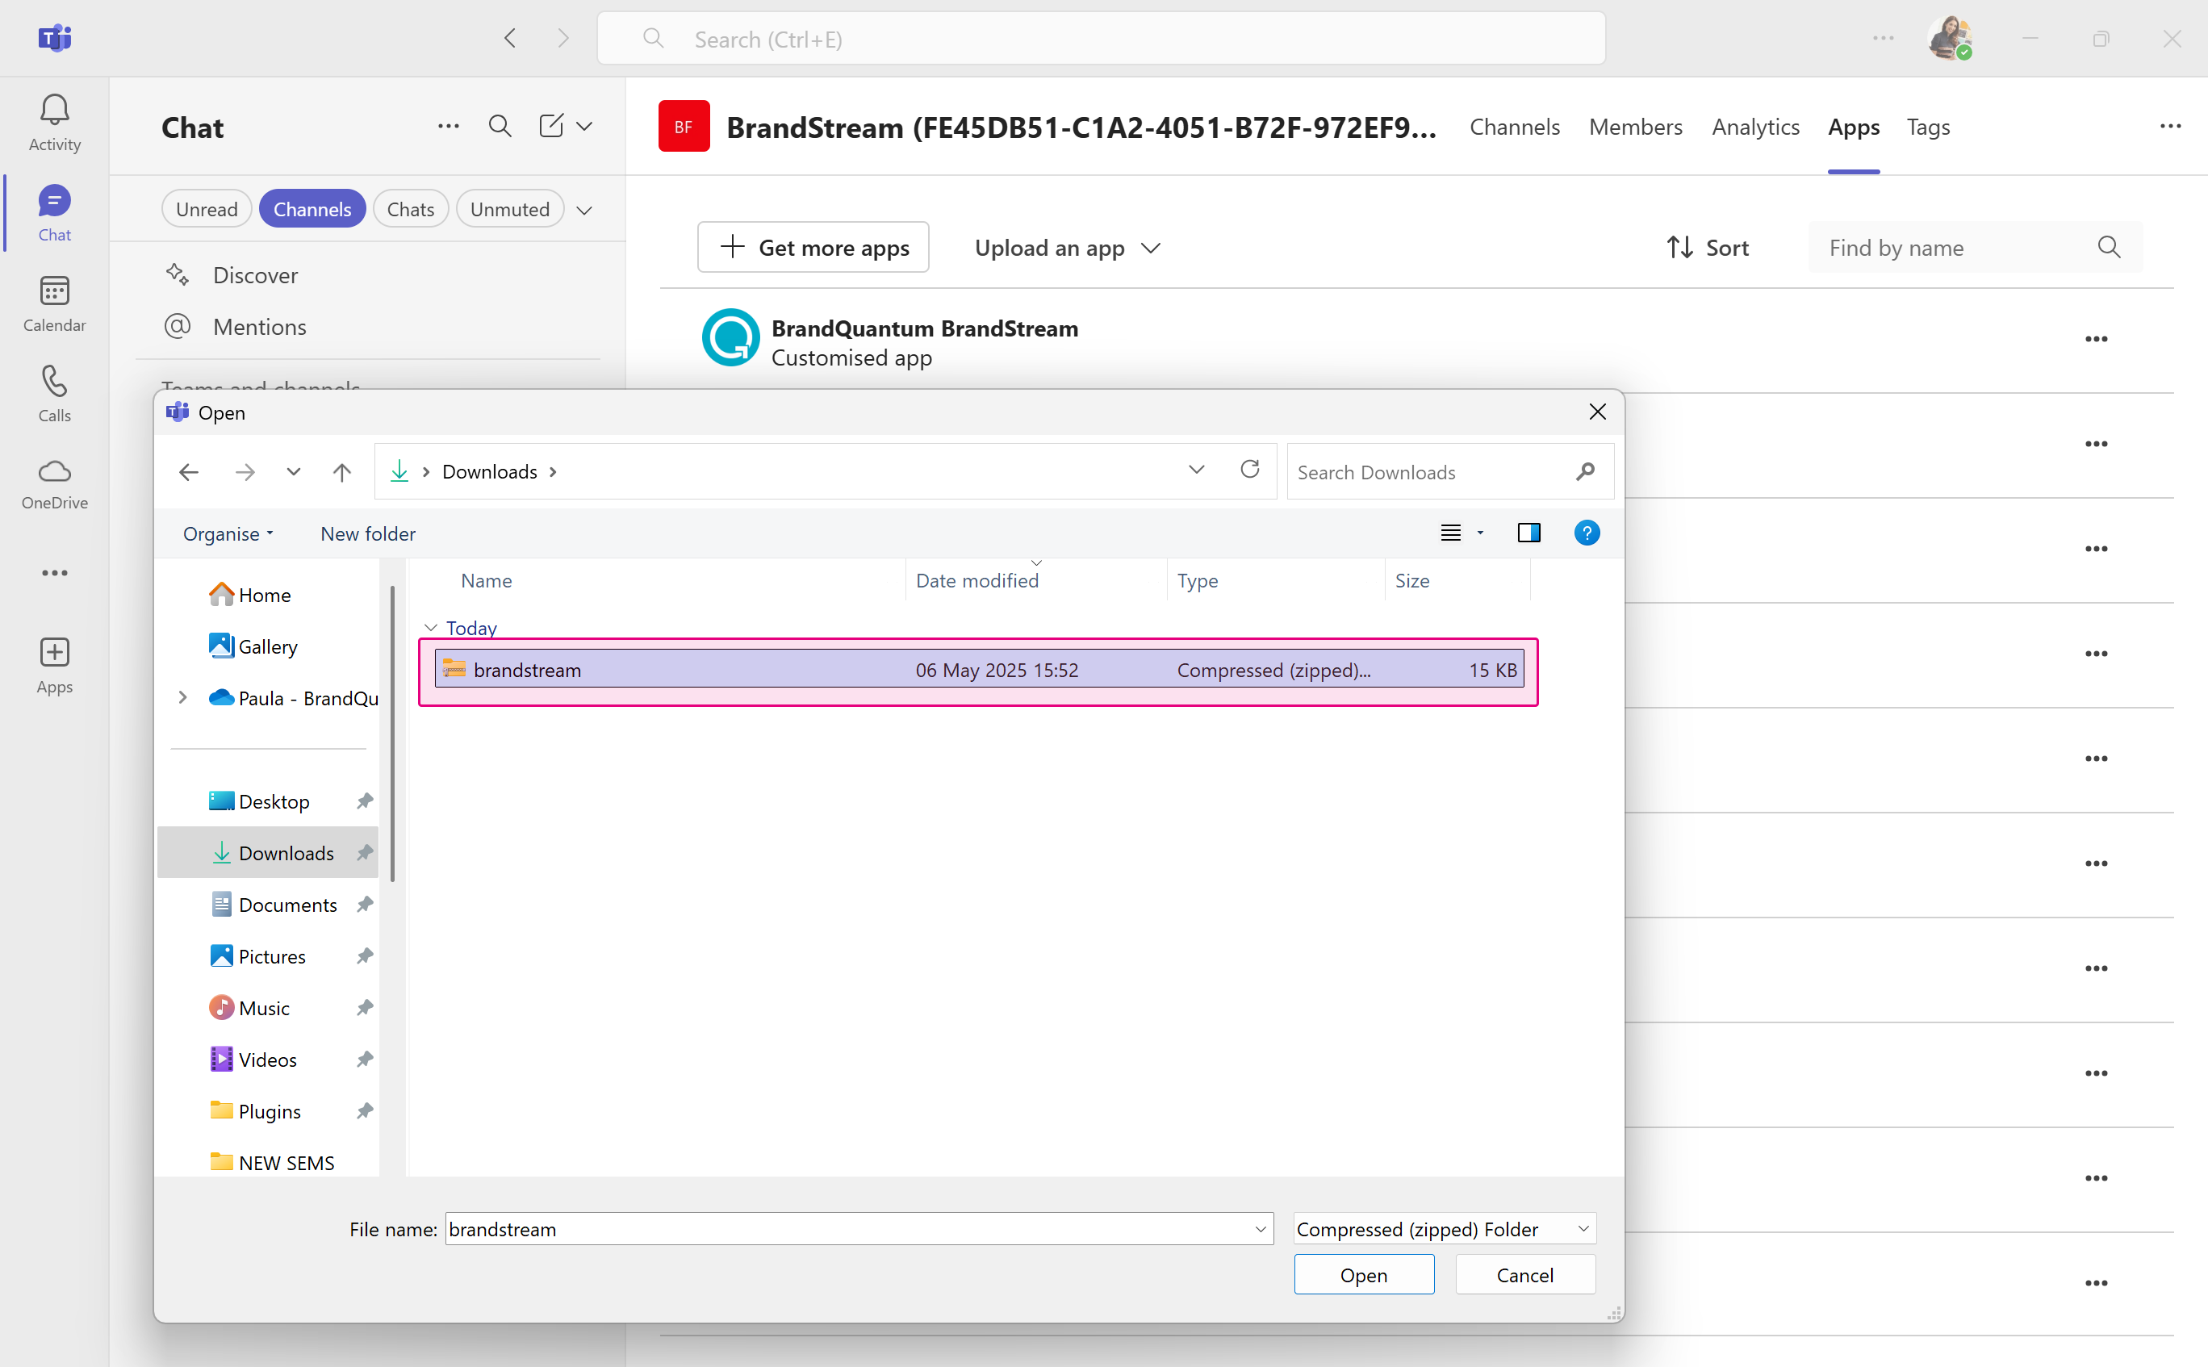Open new chat options dropdown arrow
This screenshot has height=1367, width=2208.
[x=585, y=127]
